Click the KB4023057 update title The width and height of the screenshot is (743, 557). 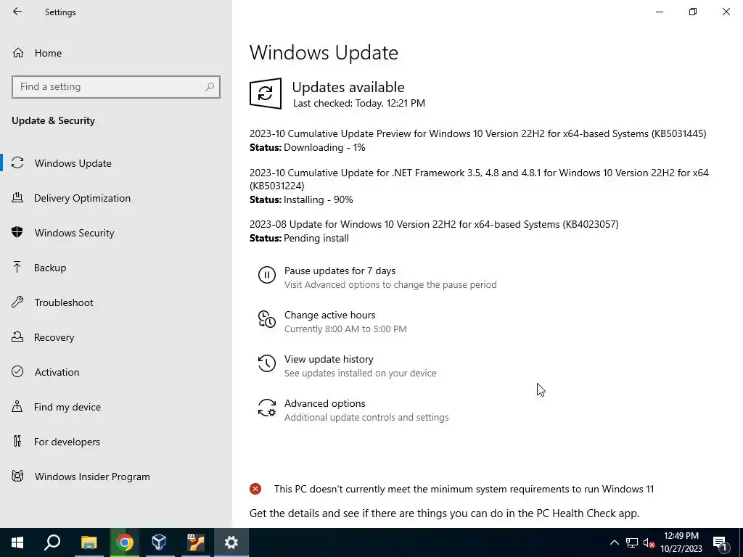[x=434, y=224]
